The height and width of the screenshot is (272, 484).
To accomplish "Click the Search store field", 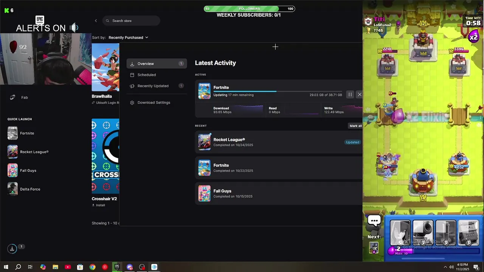I will click(131, 21).
